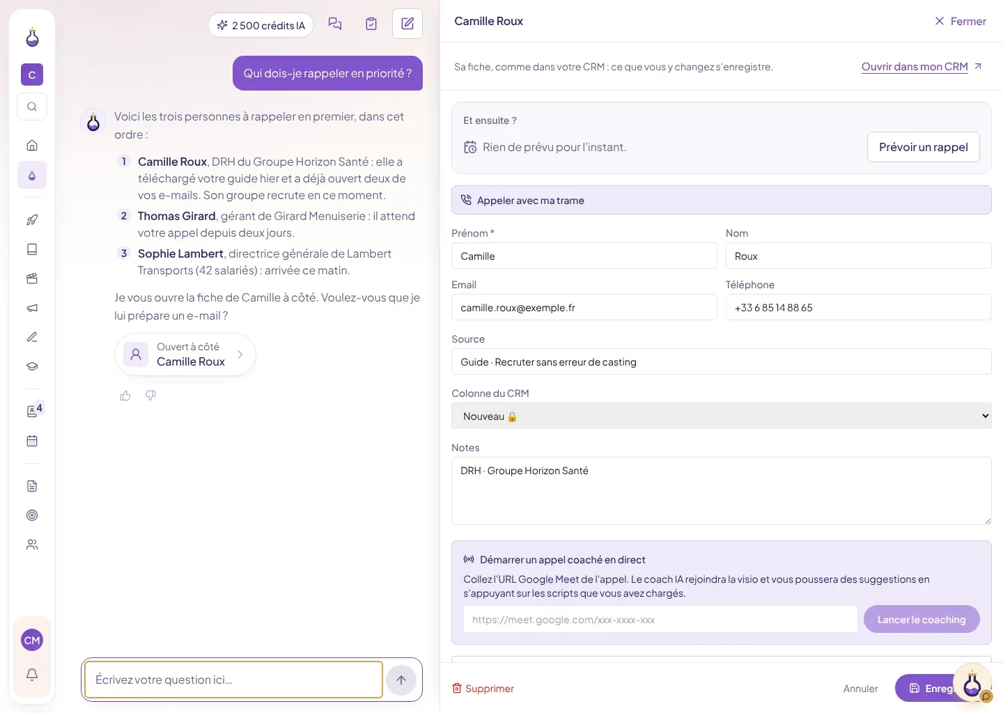Image resolution: width=1003 pixels, height=713 pixels.
Task: Open the graduation cap icon in sidebar
Action: click(32, 366)
